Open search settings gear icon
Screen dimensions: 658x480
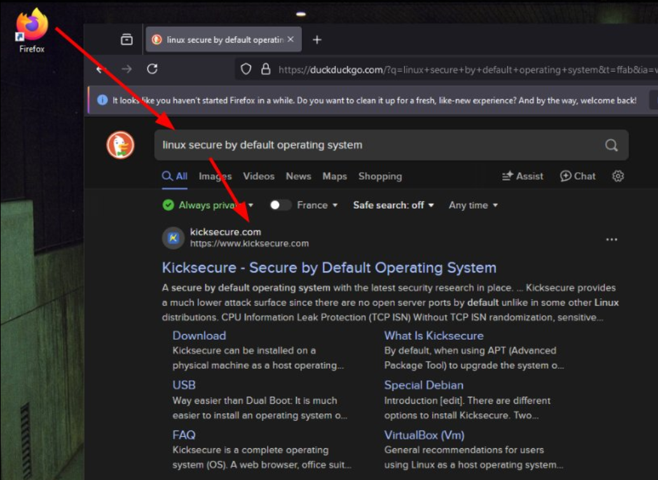[618, 177]
